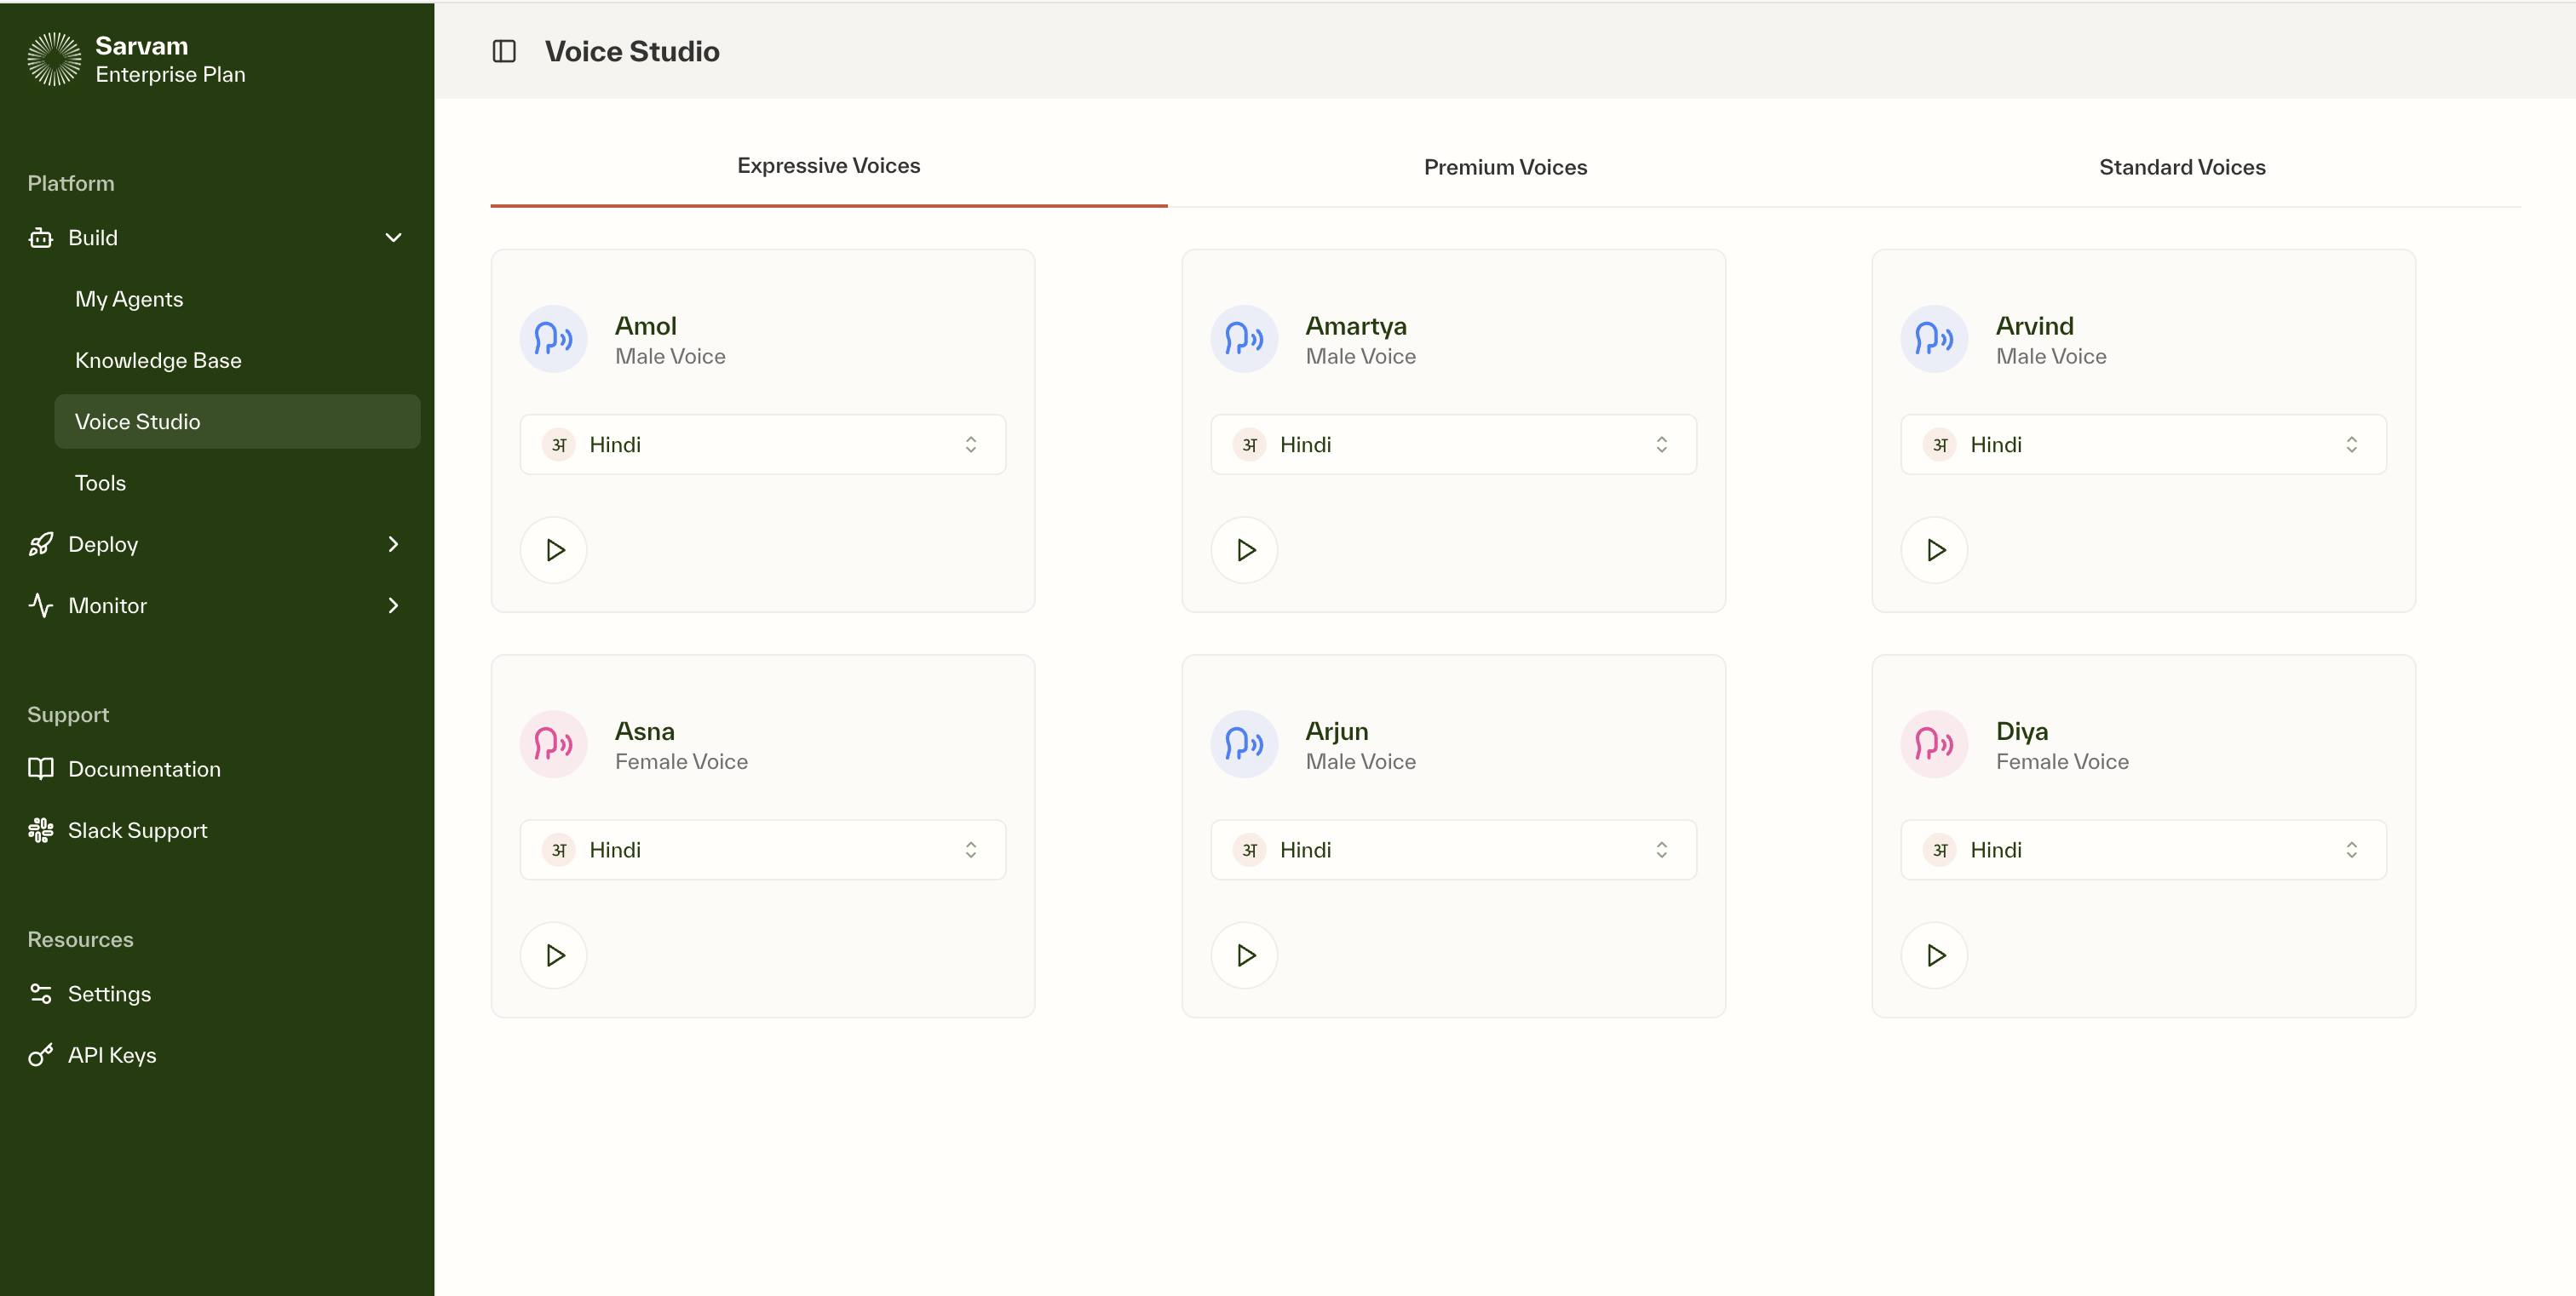This screenshot has width=2576, height=1296.
Task: Click Amol's voice avatar icon
Action: [x=553, y=339]
